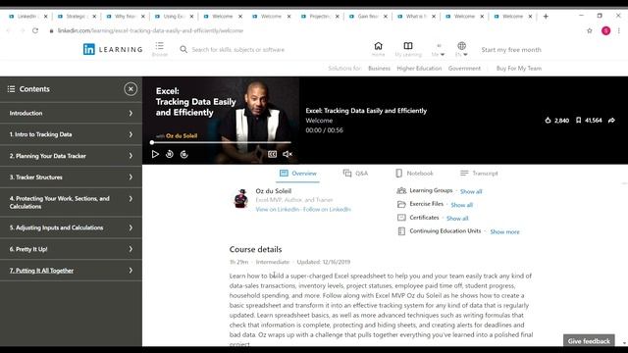Screen dimensions: 628x353
Task: Open a new browser tab
Action: click(x=546, y=17)
